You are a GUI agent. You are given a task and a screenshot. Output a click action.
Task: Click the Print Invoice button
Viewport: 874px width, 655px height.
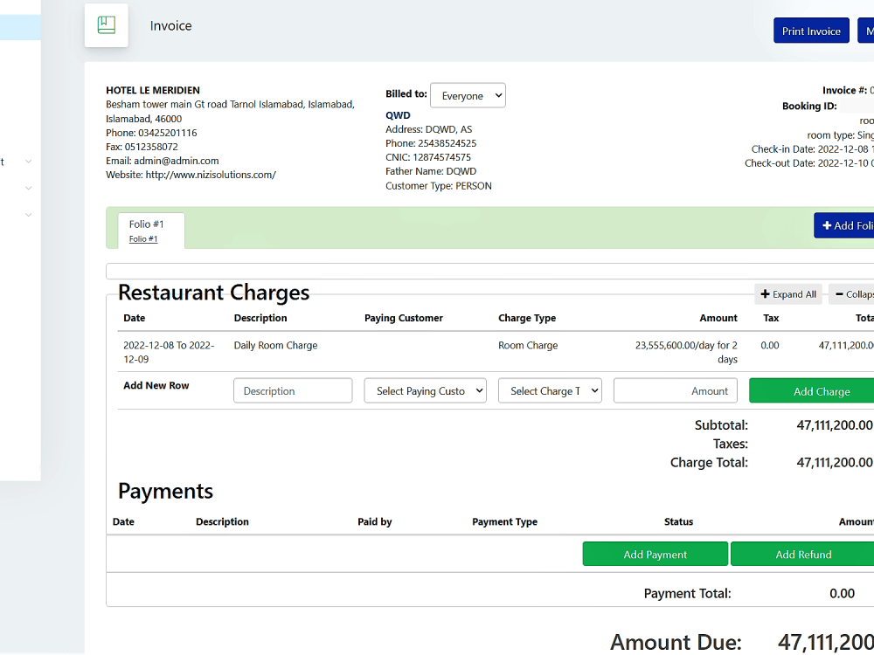point(811,31)
